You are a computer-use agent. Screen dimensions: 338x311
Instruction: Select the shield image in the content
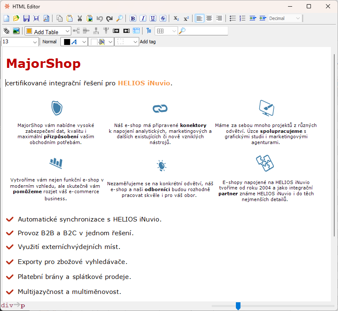tap(57, 108)
